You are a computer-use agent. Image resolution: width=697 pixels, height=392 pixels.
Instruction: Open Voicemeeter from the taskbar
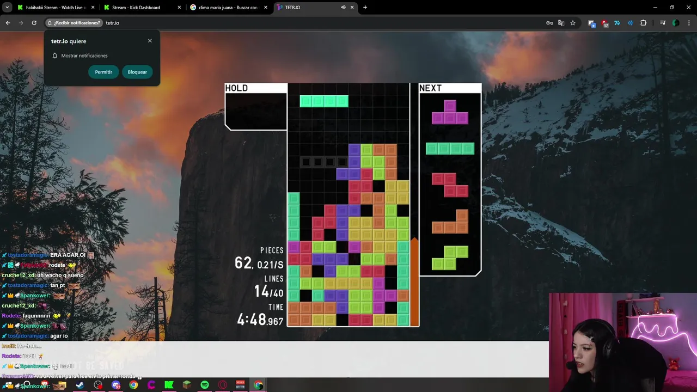click(x=240, y=385)
